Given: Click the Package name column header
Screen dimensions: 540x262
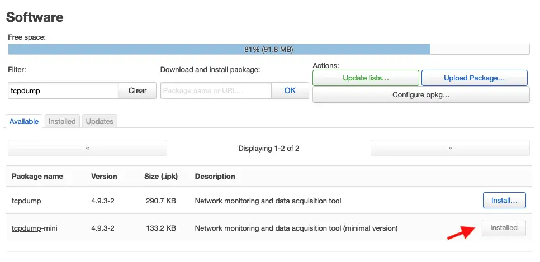Looking at the screenshot, I should click(37, 177).
